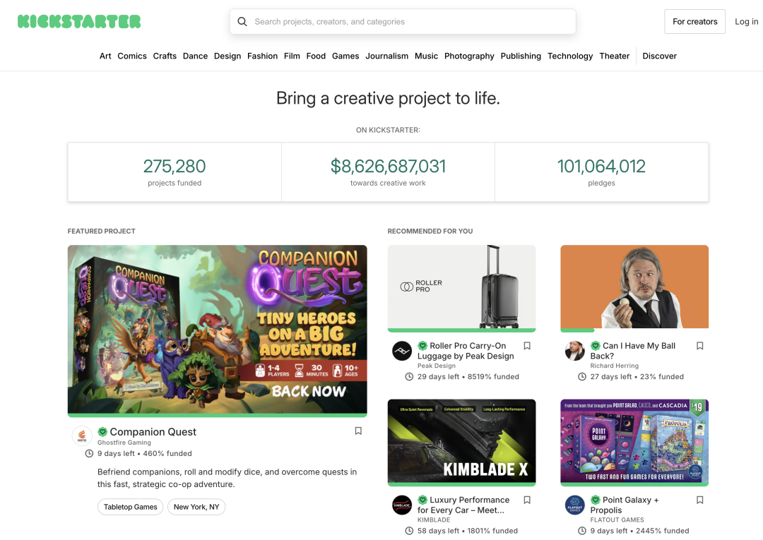Focus the project search field

point(410,22)
